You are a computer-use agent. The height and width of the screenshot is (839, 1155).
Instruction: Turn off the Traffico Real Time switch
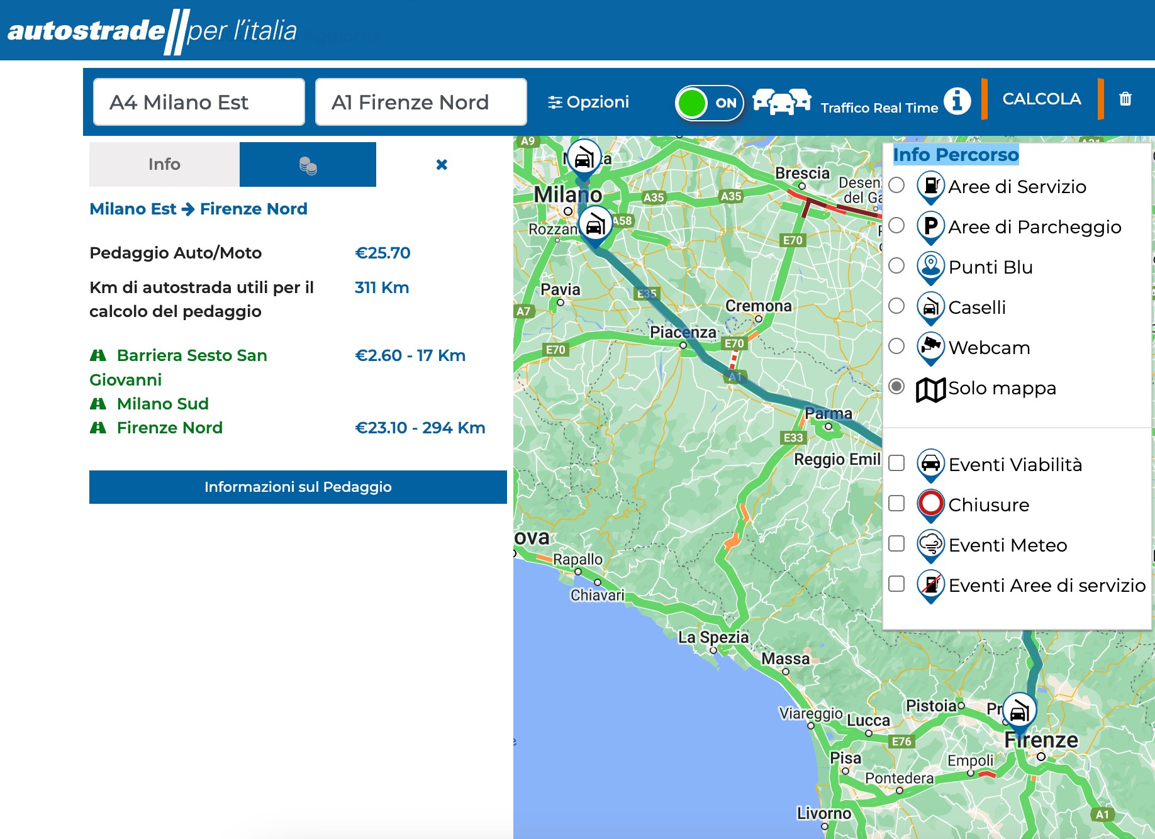[709, 103]
